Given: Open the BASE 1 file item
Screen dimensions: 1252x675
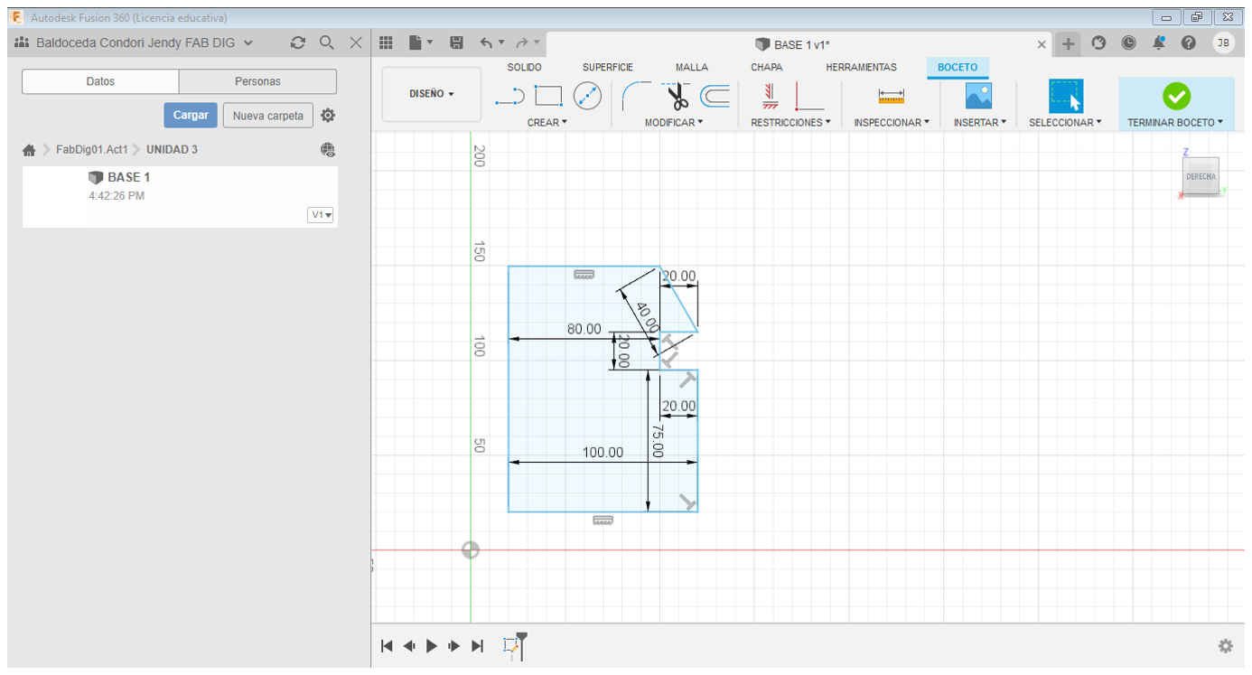Looking at the screenshot, I should pos(180,196).
